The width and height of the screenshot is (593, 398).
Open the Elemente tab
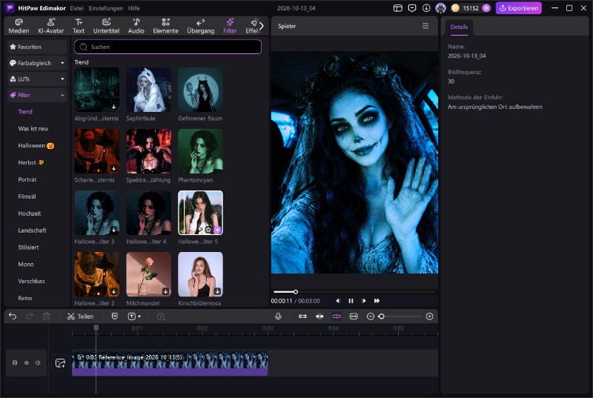[x=165, y=26]
